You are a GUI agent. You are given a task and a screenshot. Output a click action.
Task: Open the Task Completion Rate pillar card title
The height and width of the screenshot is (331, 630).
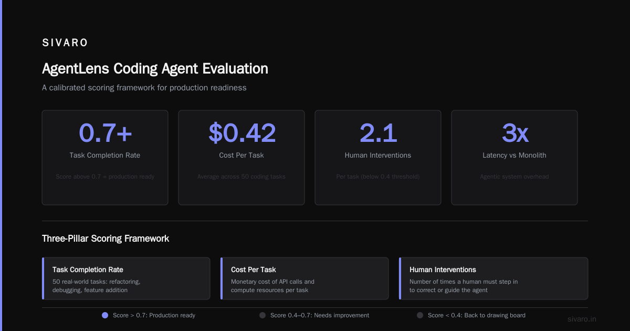[88, 270]
